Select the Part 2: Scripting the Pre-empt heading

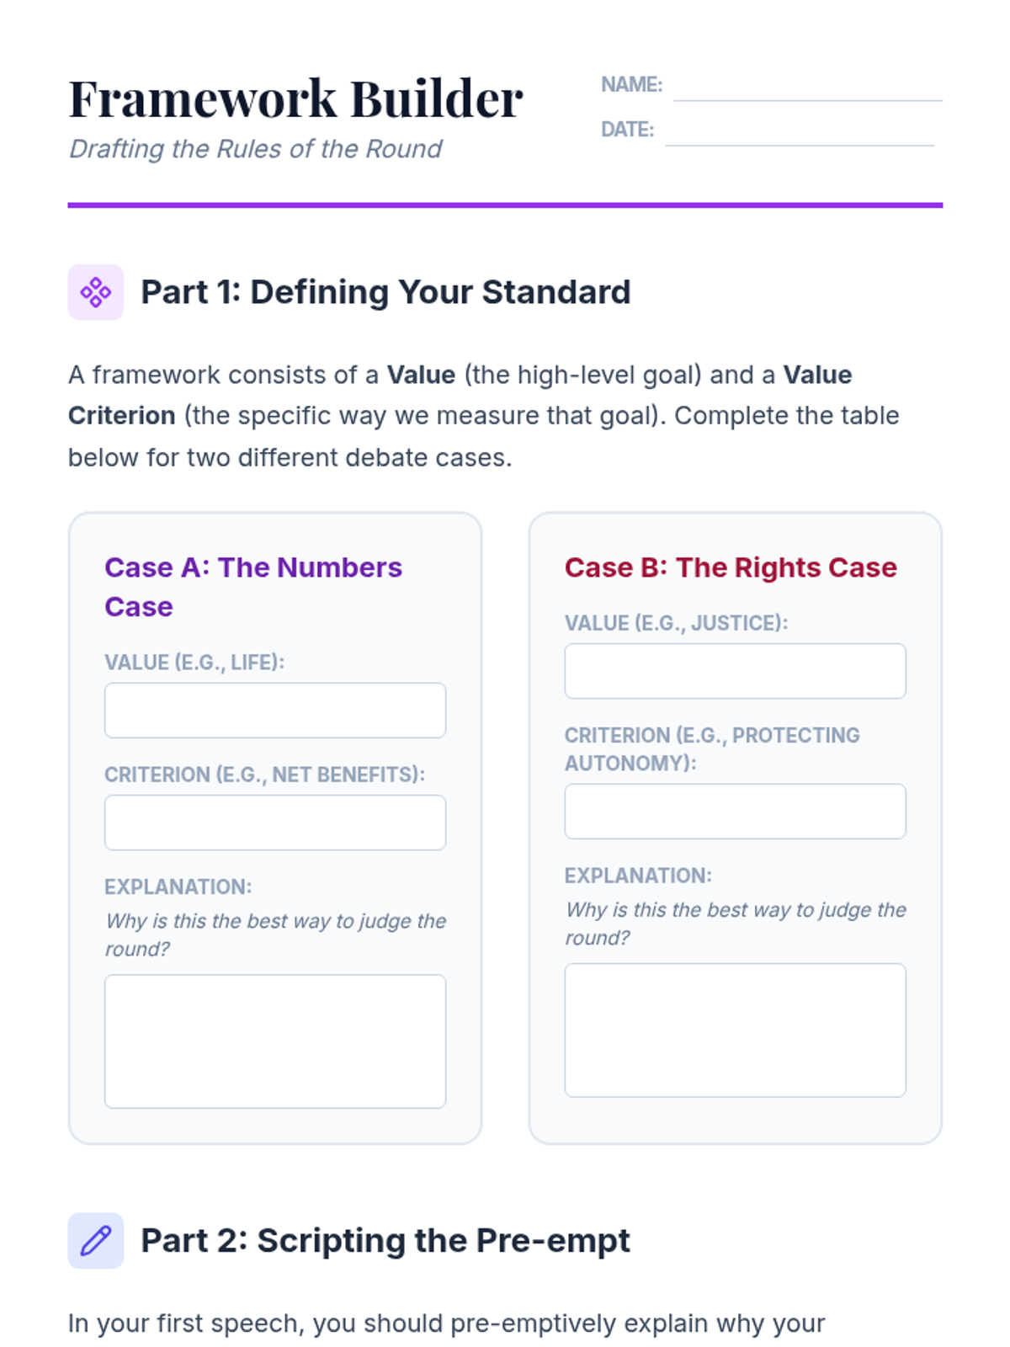385,1240
